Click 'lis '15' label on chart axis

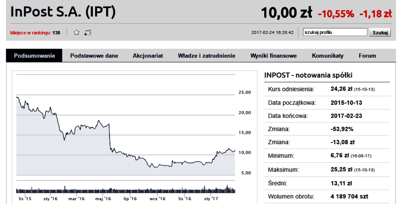point(25,198)
